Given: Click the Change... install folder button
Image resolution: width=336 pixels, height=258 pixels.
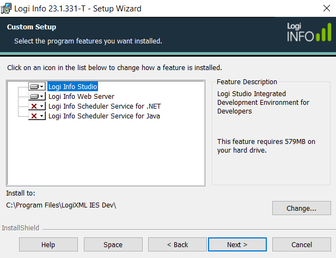Looking at the screenshot, I should 302,208.
